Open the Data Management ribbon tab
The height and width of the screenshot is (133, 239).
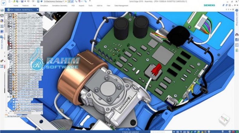121,6
